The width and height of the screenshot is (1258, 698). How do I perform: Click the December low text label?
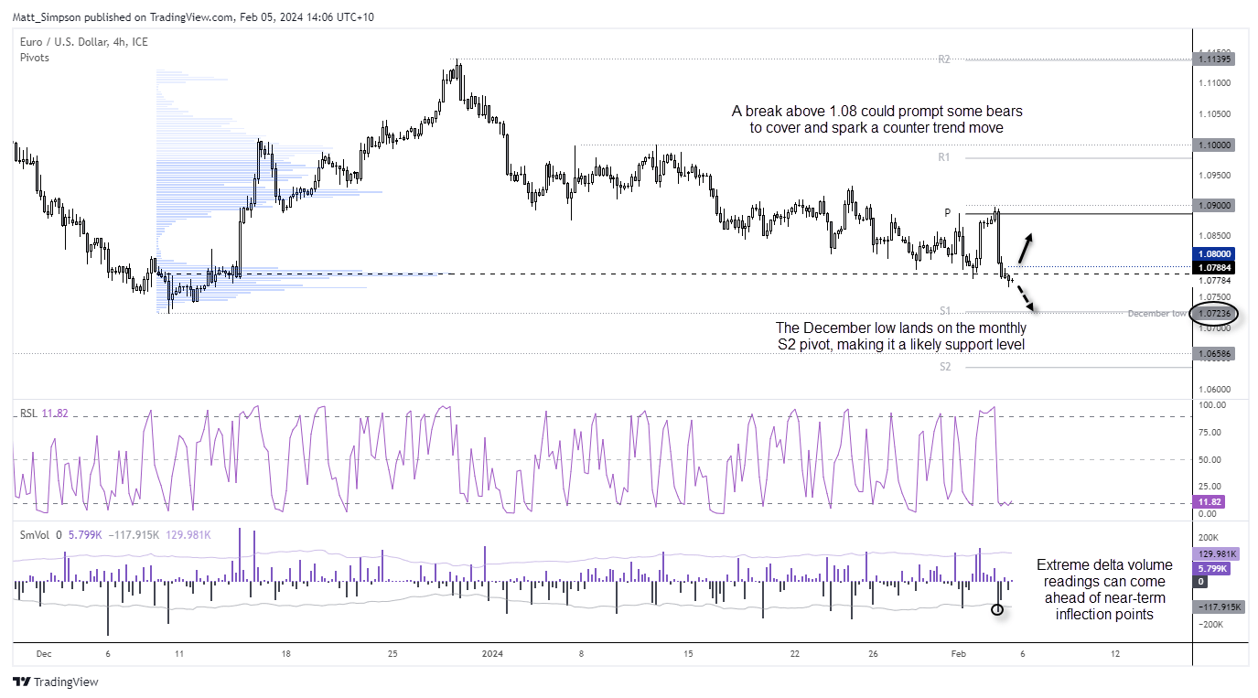(x=1156, y=314)
